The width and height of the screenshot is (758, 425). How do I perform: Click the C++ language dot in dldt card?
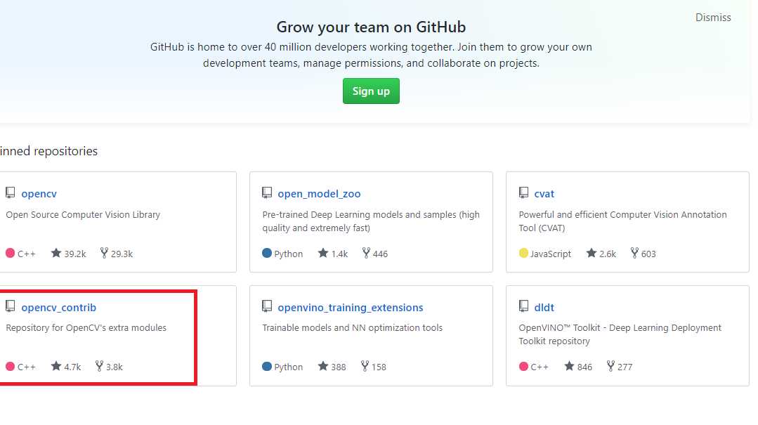[x=523, y=366]
